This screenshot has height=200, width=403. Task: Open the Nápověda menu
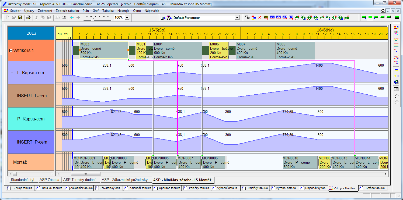152,11
